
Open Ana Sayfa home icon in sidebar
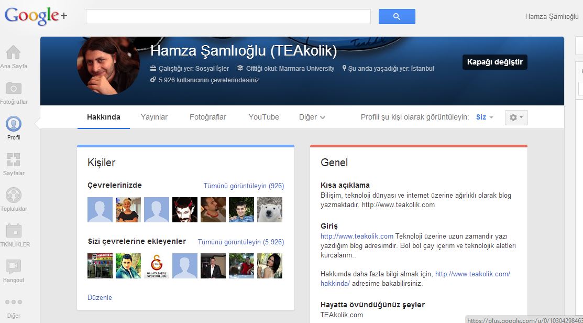(x=14, y=52)
